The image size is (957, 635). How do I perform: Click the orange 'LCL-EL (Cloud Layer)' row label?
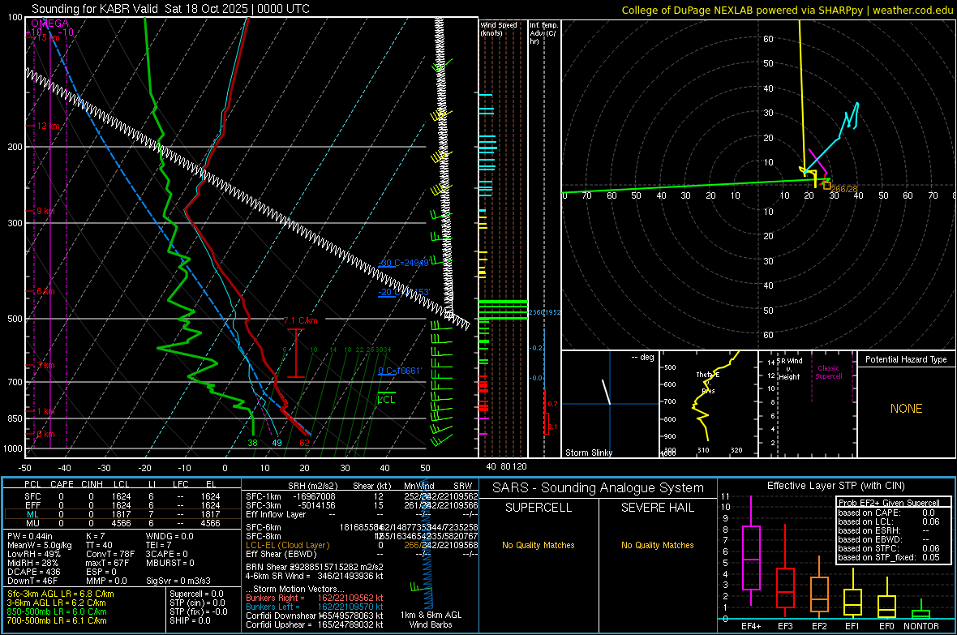tap(287, 545)
